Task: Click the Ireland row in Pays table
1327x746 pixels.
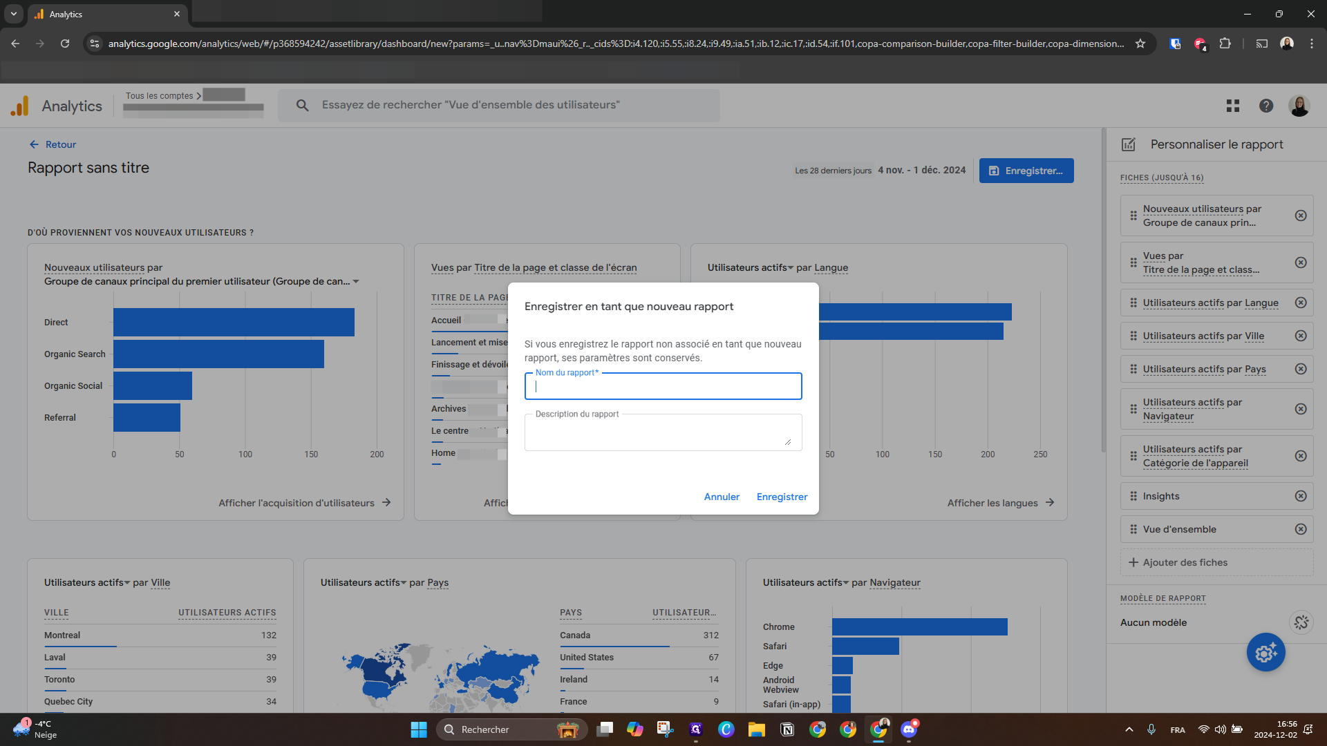Action: 639,680
